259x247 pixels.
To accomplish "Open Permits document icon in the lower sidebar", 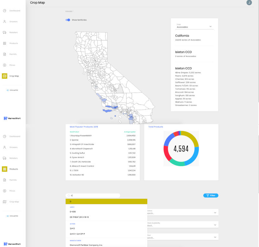I will pos(5,180).
